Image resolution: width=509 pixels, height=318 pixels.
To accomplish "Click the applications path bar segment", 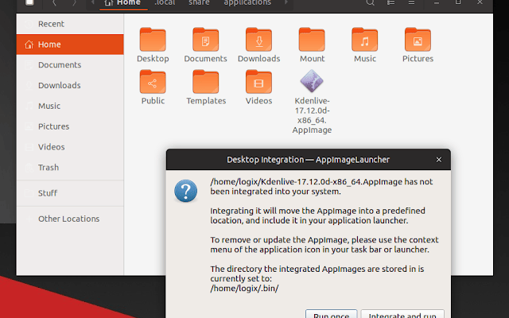I will coord(247,3).
